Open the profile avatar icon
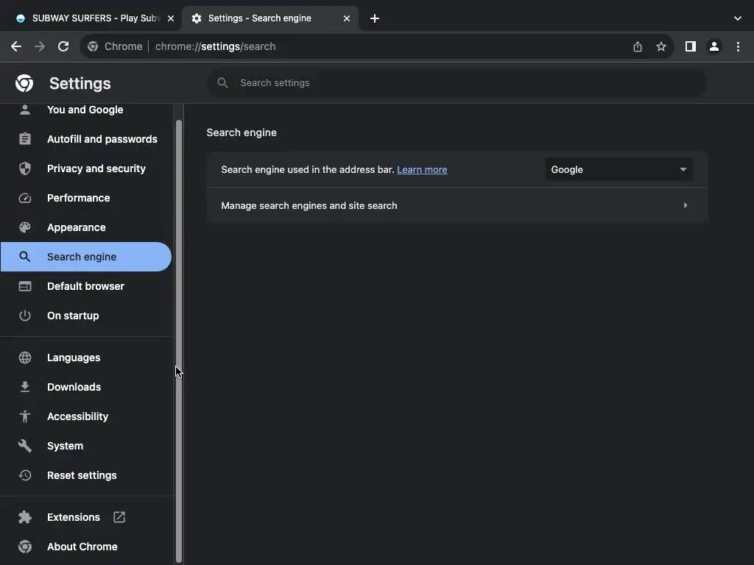 click(x=714, y=46)
